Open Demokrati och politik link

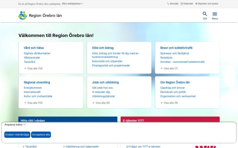pos(173,92)
